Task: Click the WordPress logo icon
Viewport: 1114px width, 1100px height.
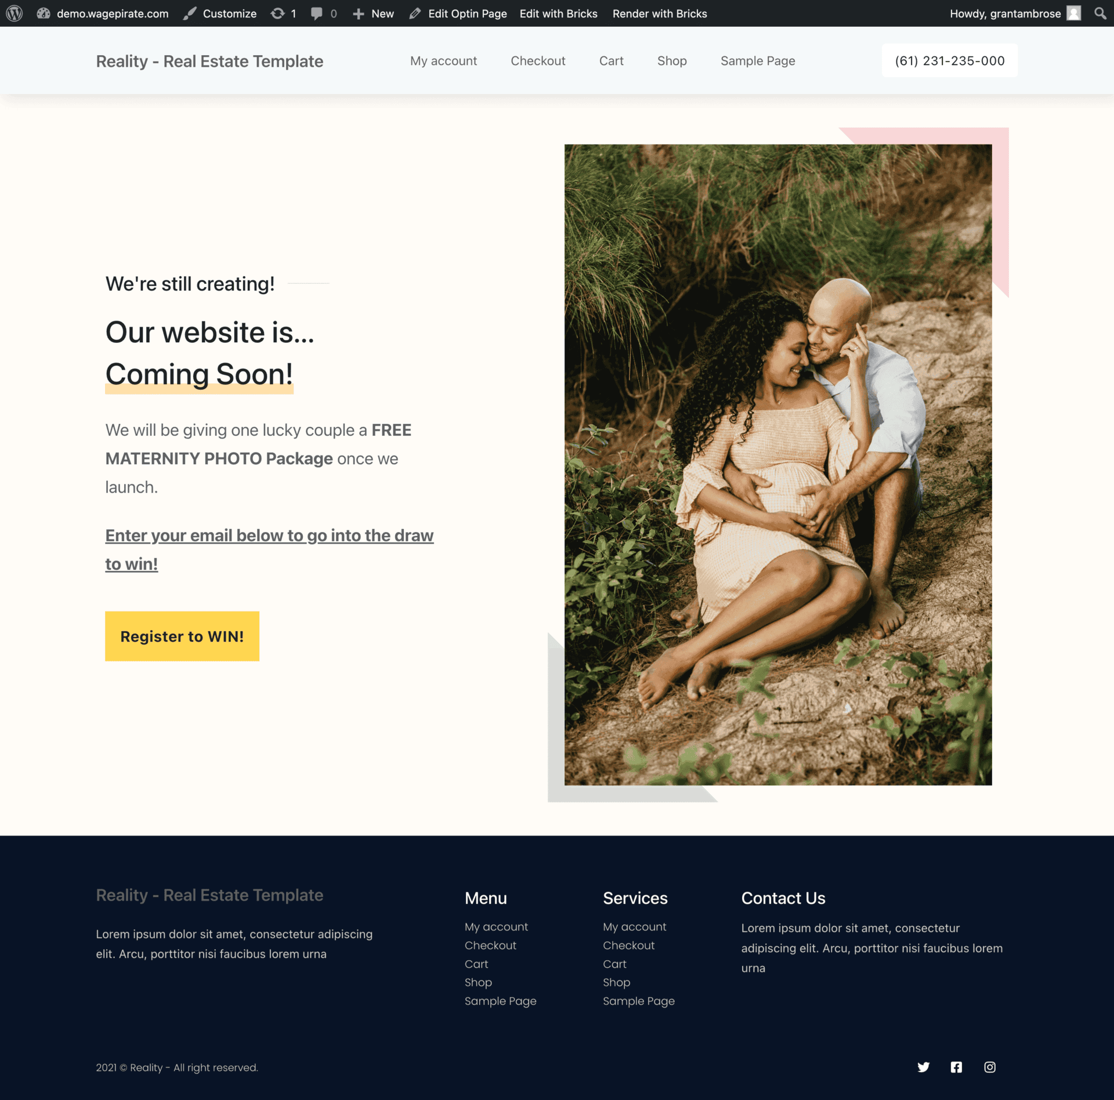Action: point(14,13)
